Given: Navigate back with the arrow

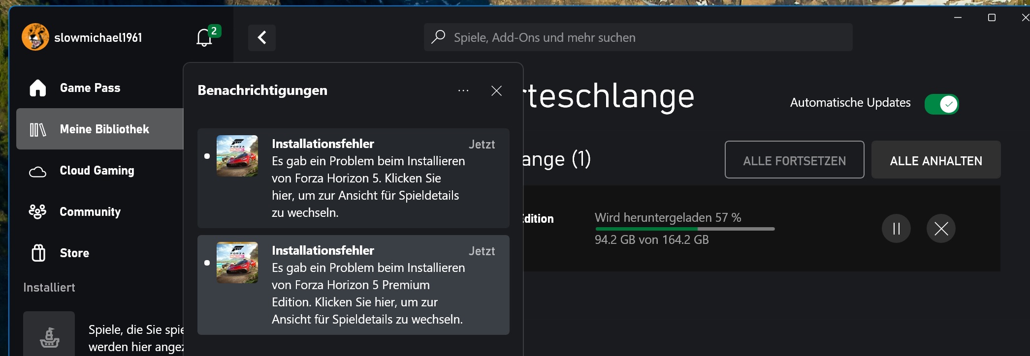Looking at the screenshot, I should coord(261,37).
